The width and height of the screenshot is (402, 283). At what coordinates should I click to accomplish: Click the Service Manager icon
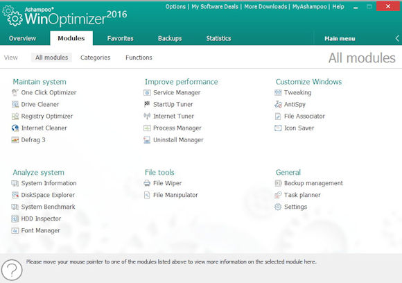pos(147,93)
